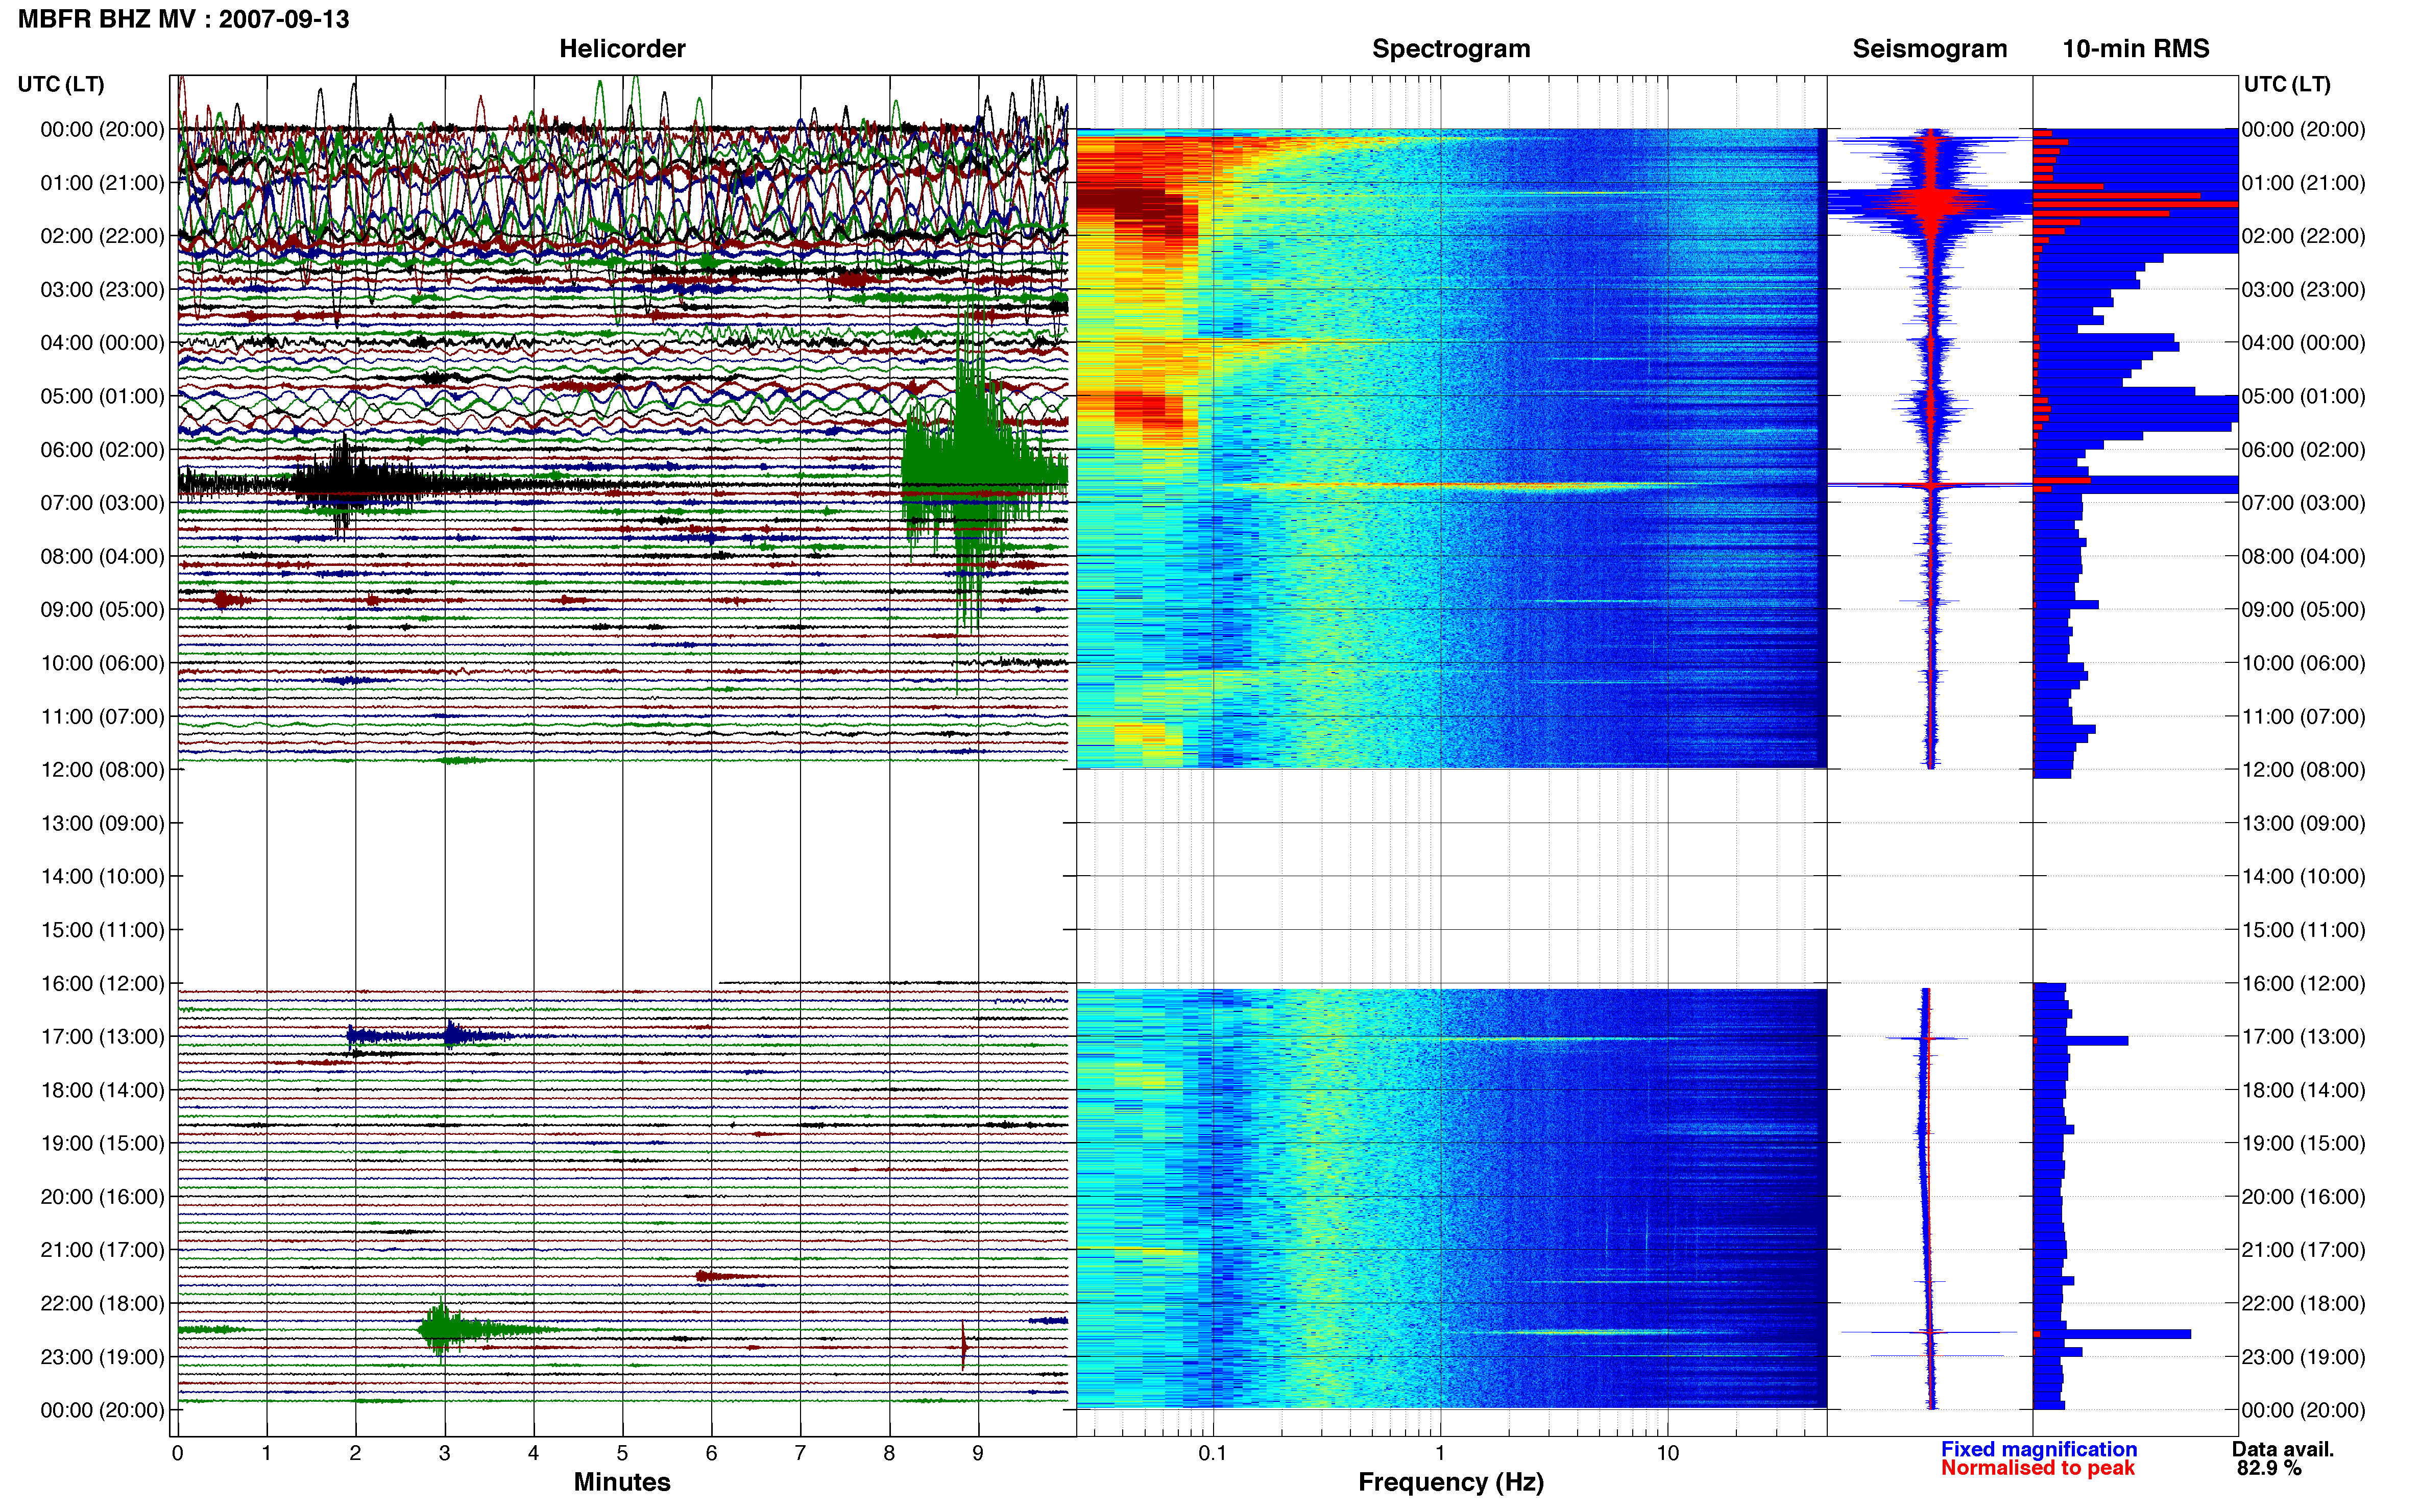
Task: Click the 03:00 (23:00) tick on the Helicorder axis
Action: (102, 290)
